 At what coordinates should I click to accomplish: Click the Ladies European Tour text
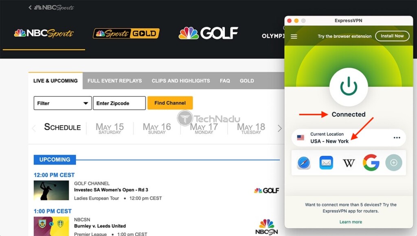[x=96, y=198]
